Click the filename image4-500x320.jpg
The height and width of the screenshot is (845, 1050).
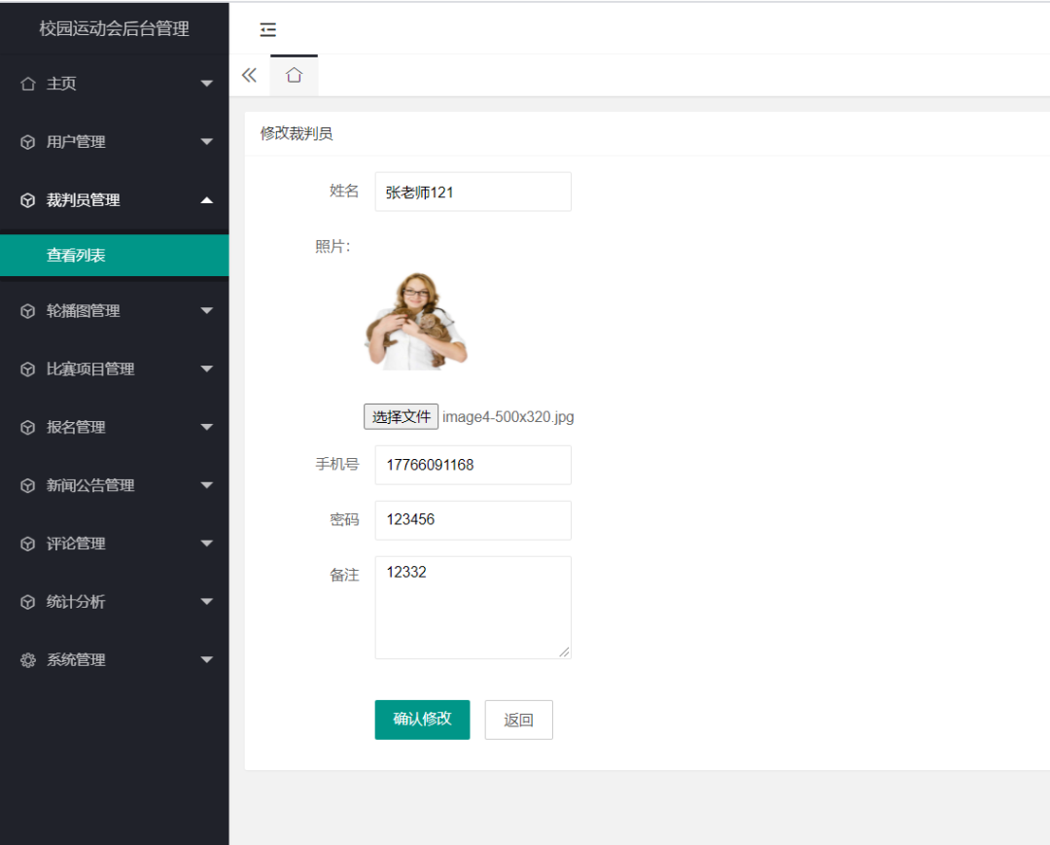pyautogui.click(x=507, y=417)
